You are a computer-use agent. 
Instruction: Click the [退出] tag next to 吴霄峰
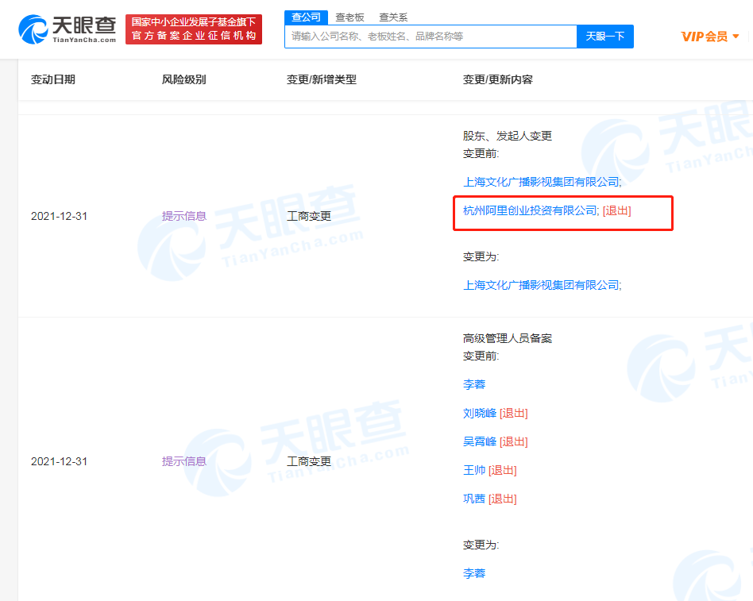[x=513, y=441]
